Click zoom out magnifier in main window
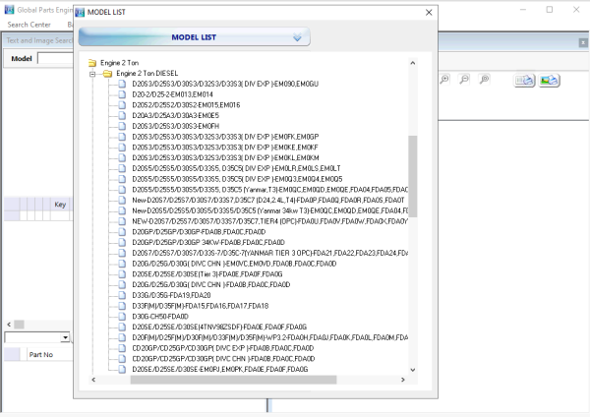The height and width of the screenshot is (417, 590). coord(464,80)
